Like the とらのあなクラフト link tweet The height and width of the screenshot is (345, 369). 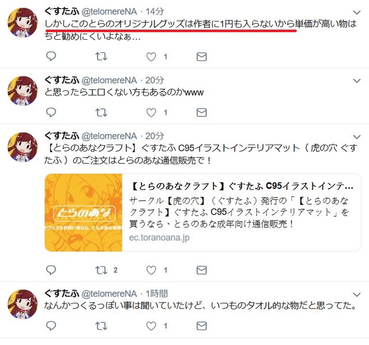click(151, 270)
